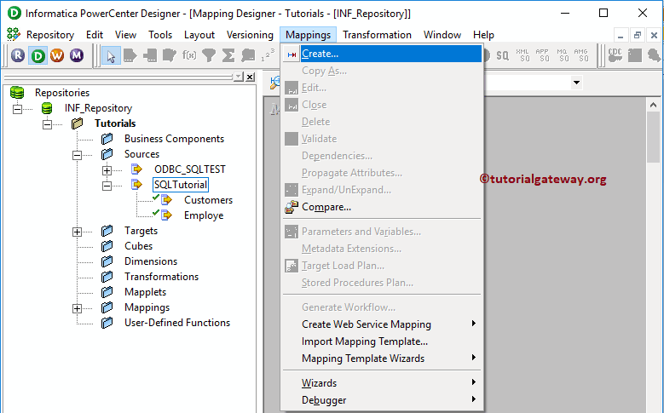Select the Mapplets folder in tree
The image size is (664, 413).
click(x=145, y=292)
